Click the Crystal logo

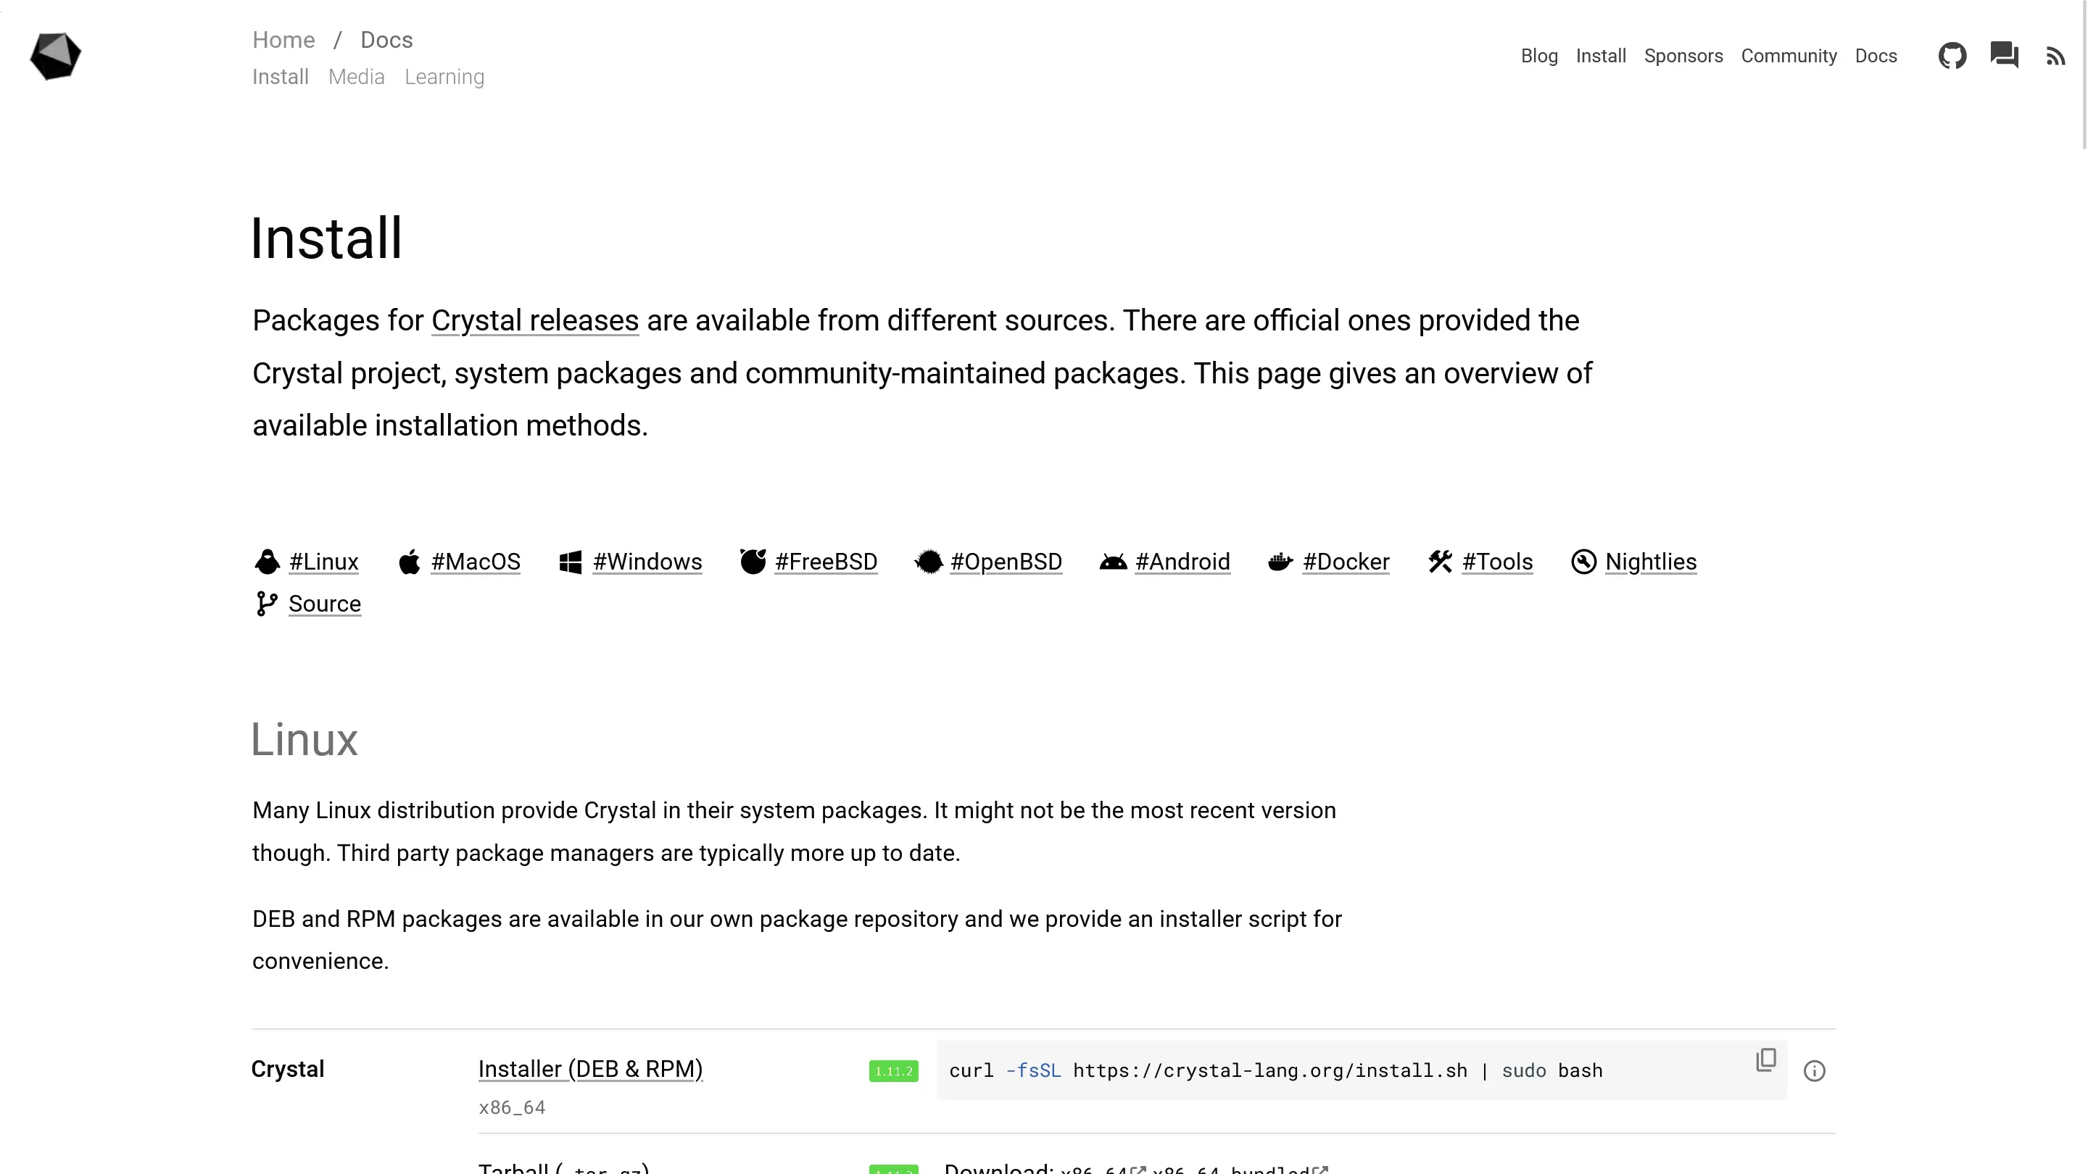point(55,56)
